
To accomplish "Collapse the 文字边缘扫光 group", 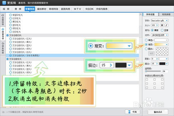I will point(8,35).
